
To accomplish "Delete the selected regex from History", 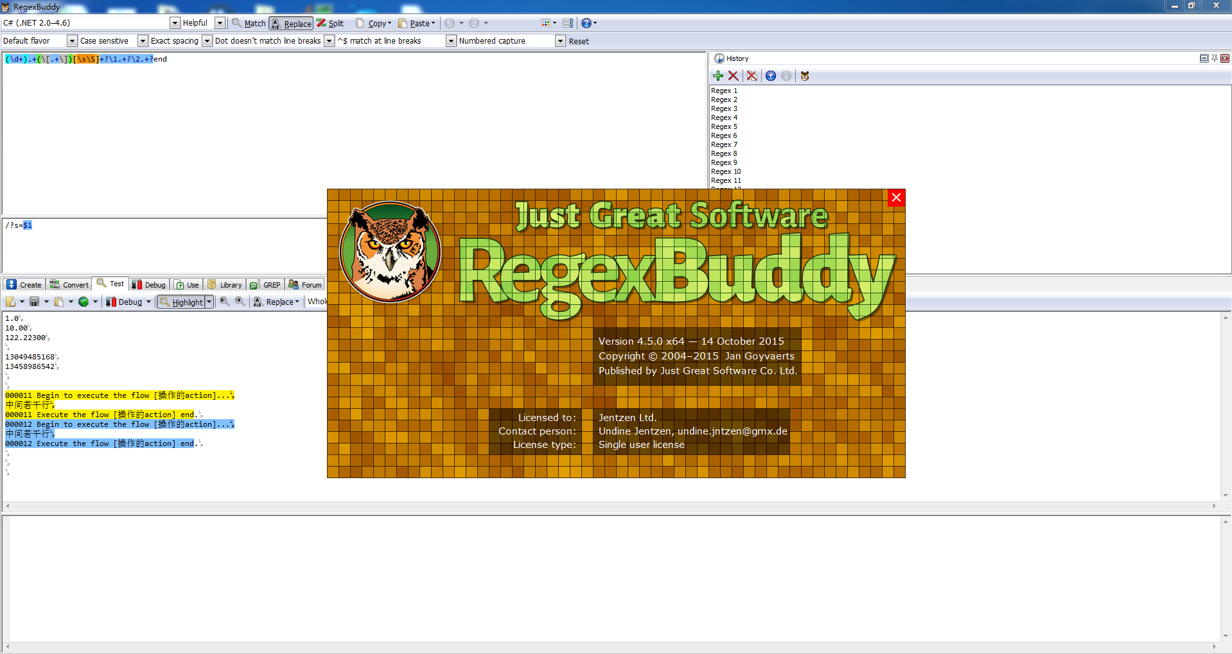I will click(x=734, y=76).
